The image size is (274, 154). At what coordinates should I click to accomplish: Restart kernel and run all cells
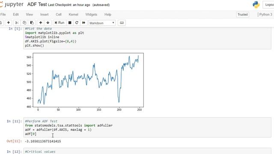pyautogui.click(x=84, y=23)
